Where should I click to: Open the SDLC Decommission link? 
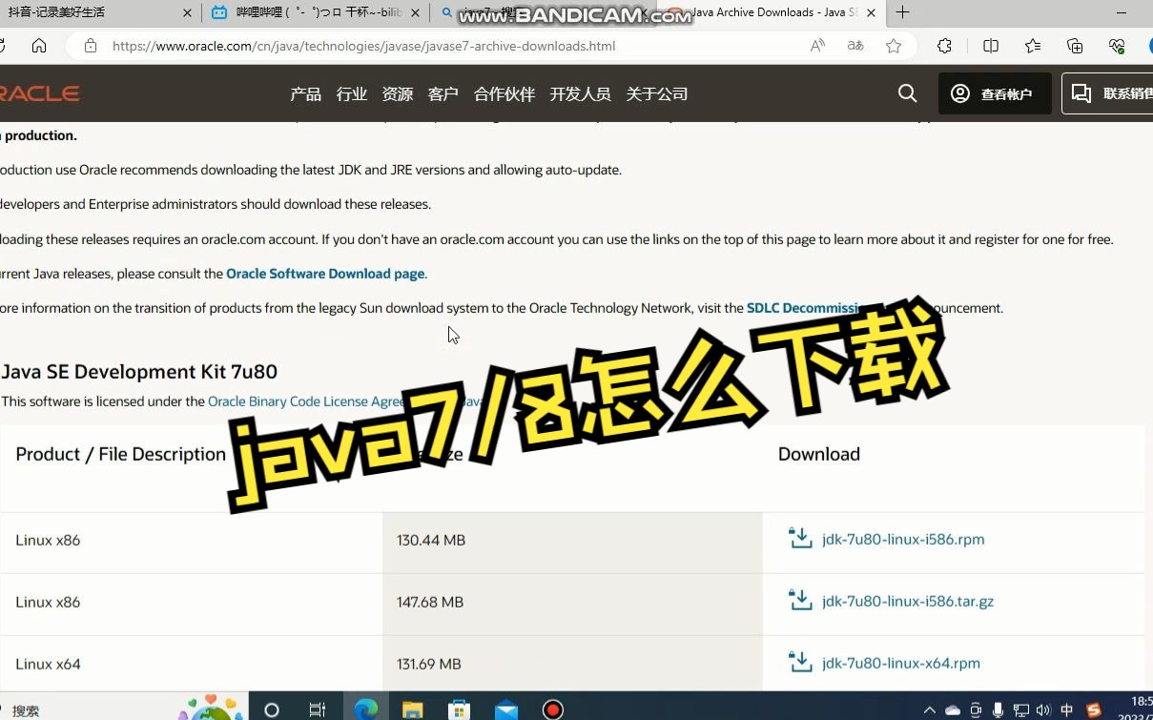coord(806,308)
